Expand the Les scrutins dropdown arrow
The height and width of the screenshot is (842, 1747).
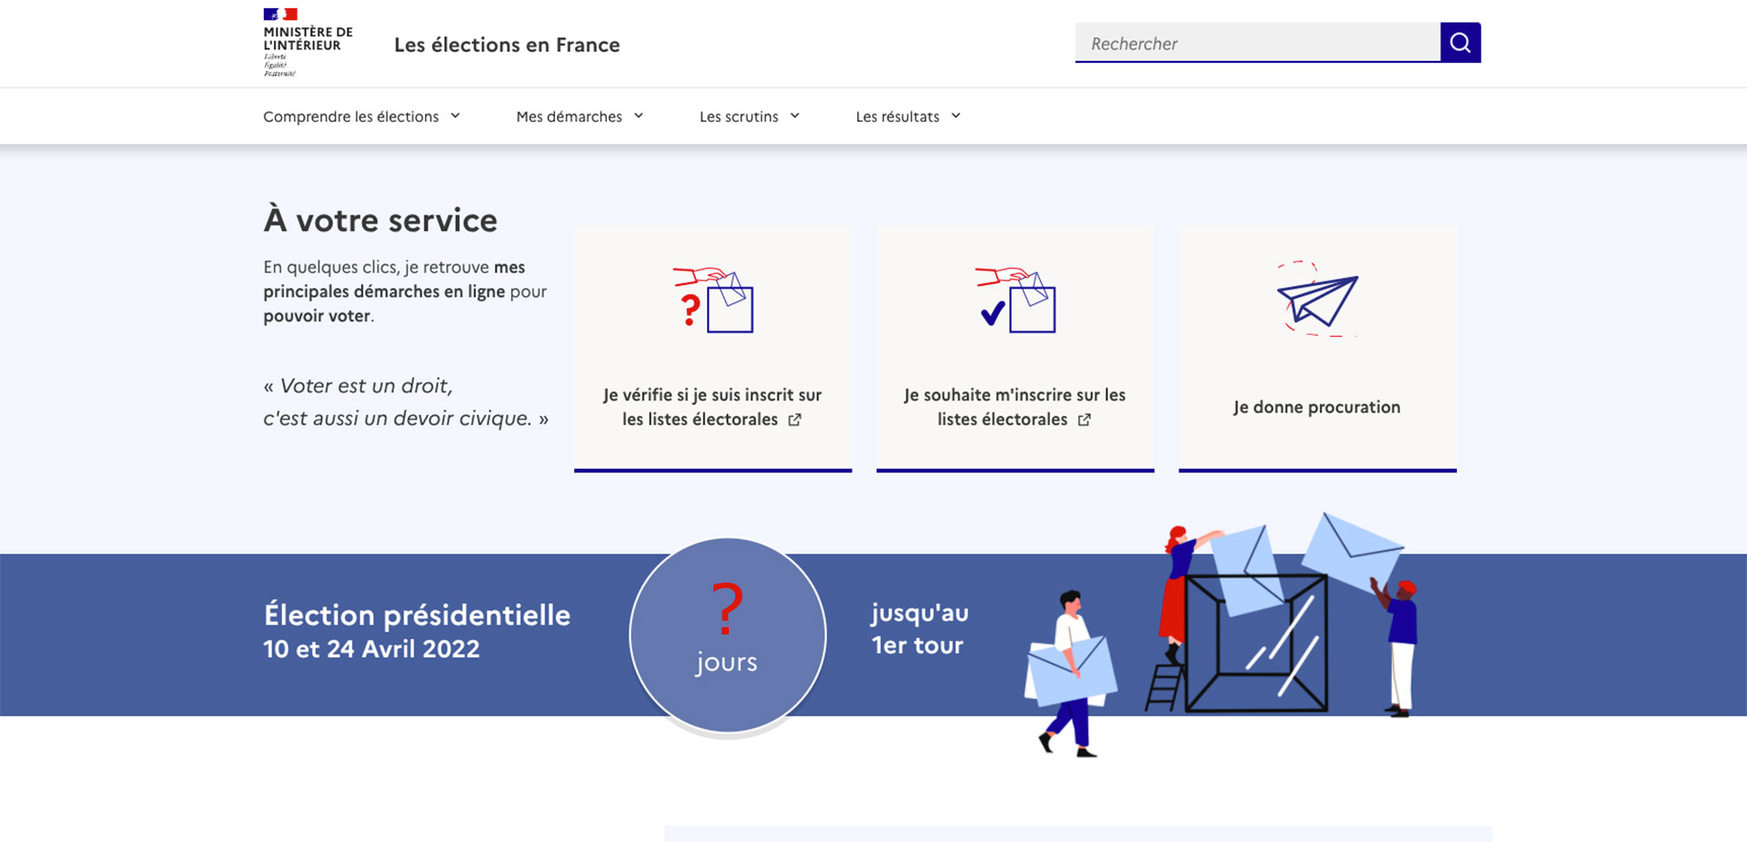click(794, 117)
